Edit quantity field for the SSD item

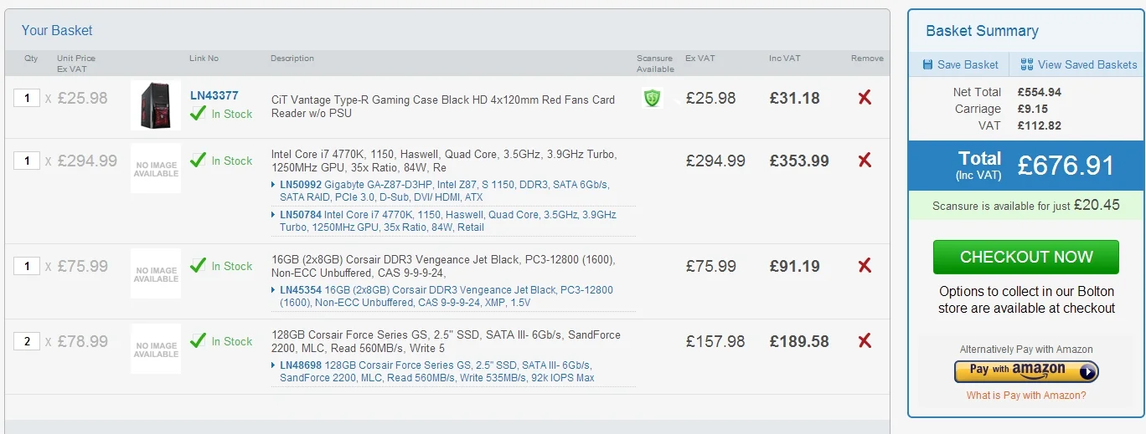click(27, 341)
